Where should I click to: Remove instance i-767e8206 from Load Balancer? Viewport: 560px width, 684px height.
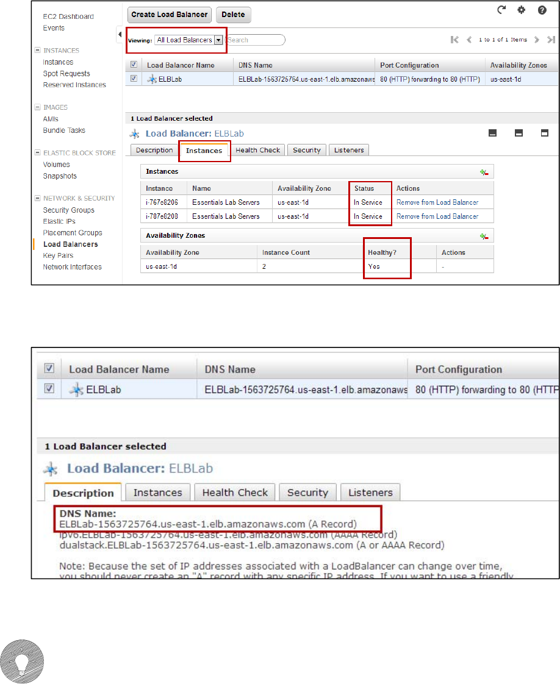click(437, 202)
